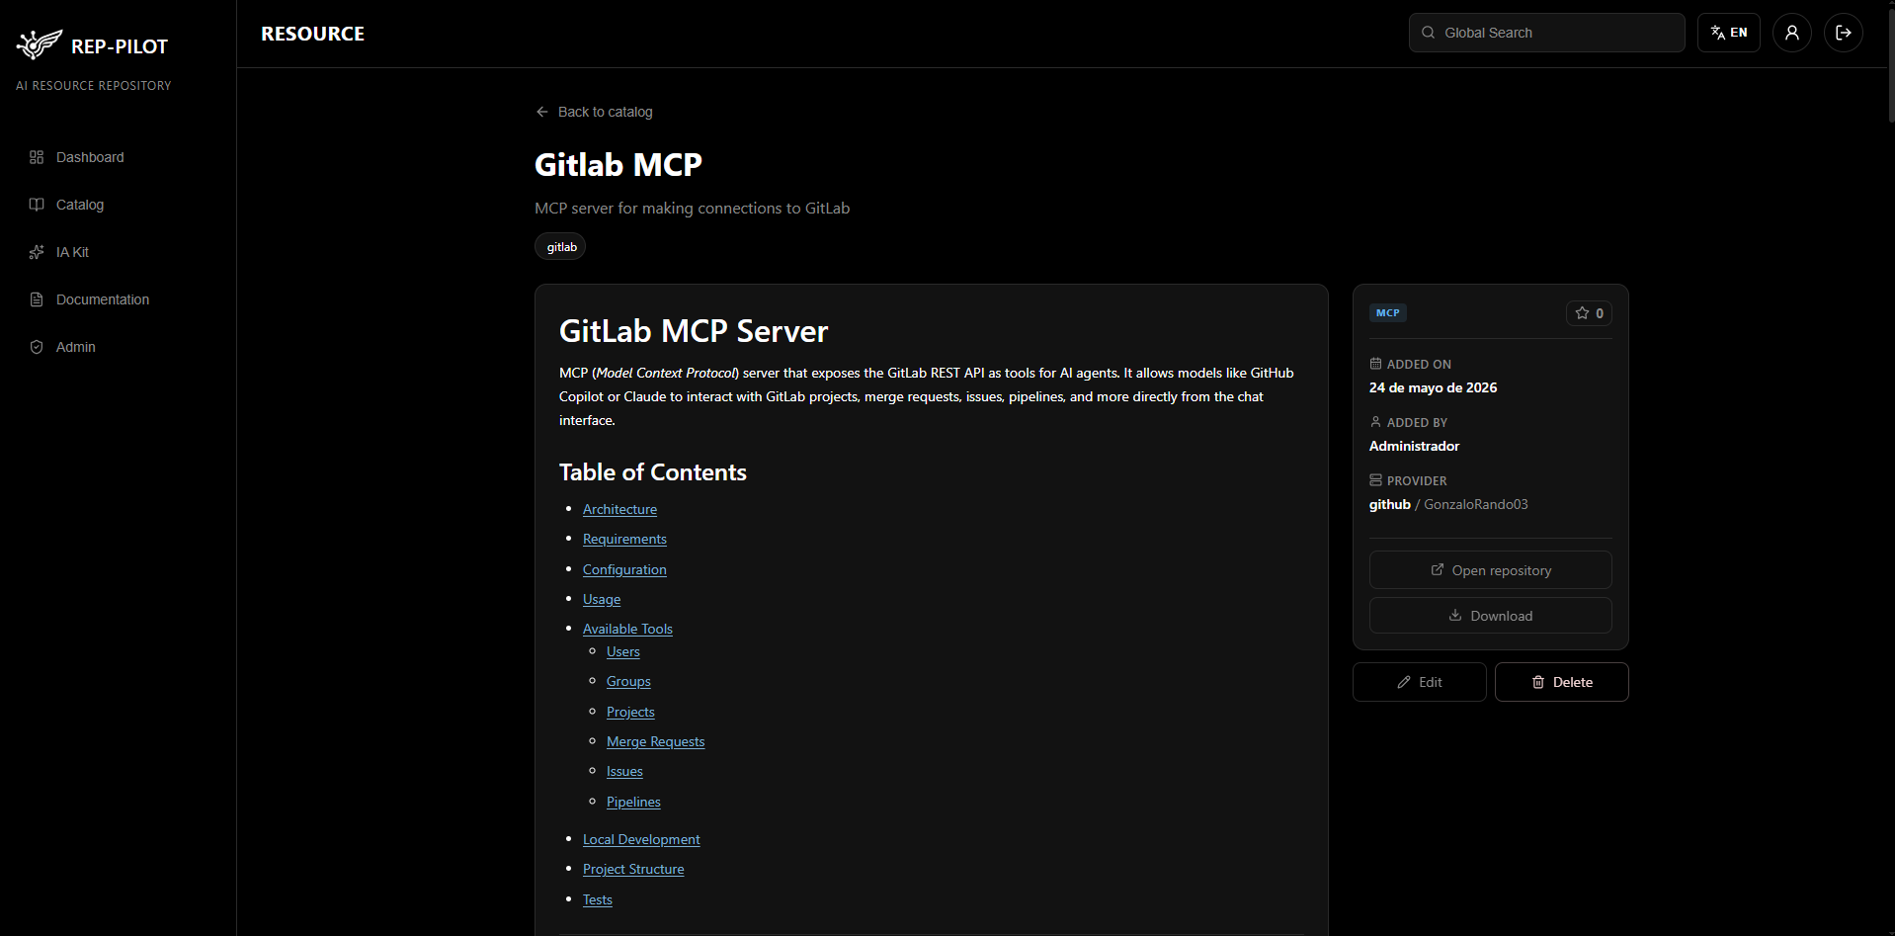1895x936 pixels.
Task: Click the calendar icon next to ADDED ON
Action: pos(1375,364)
